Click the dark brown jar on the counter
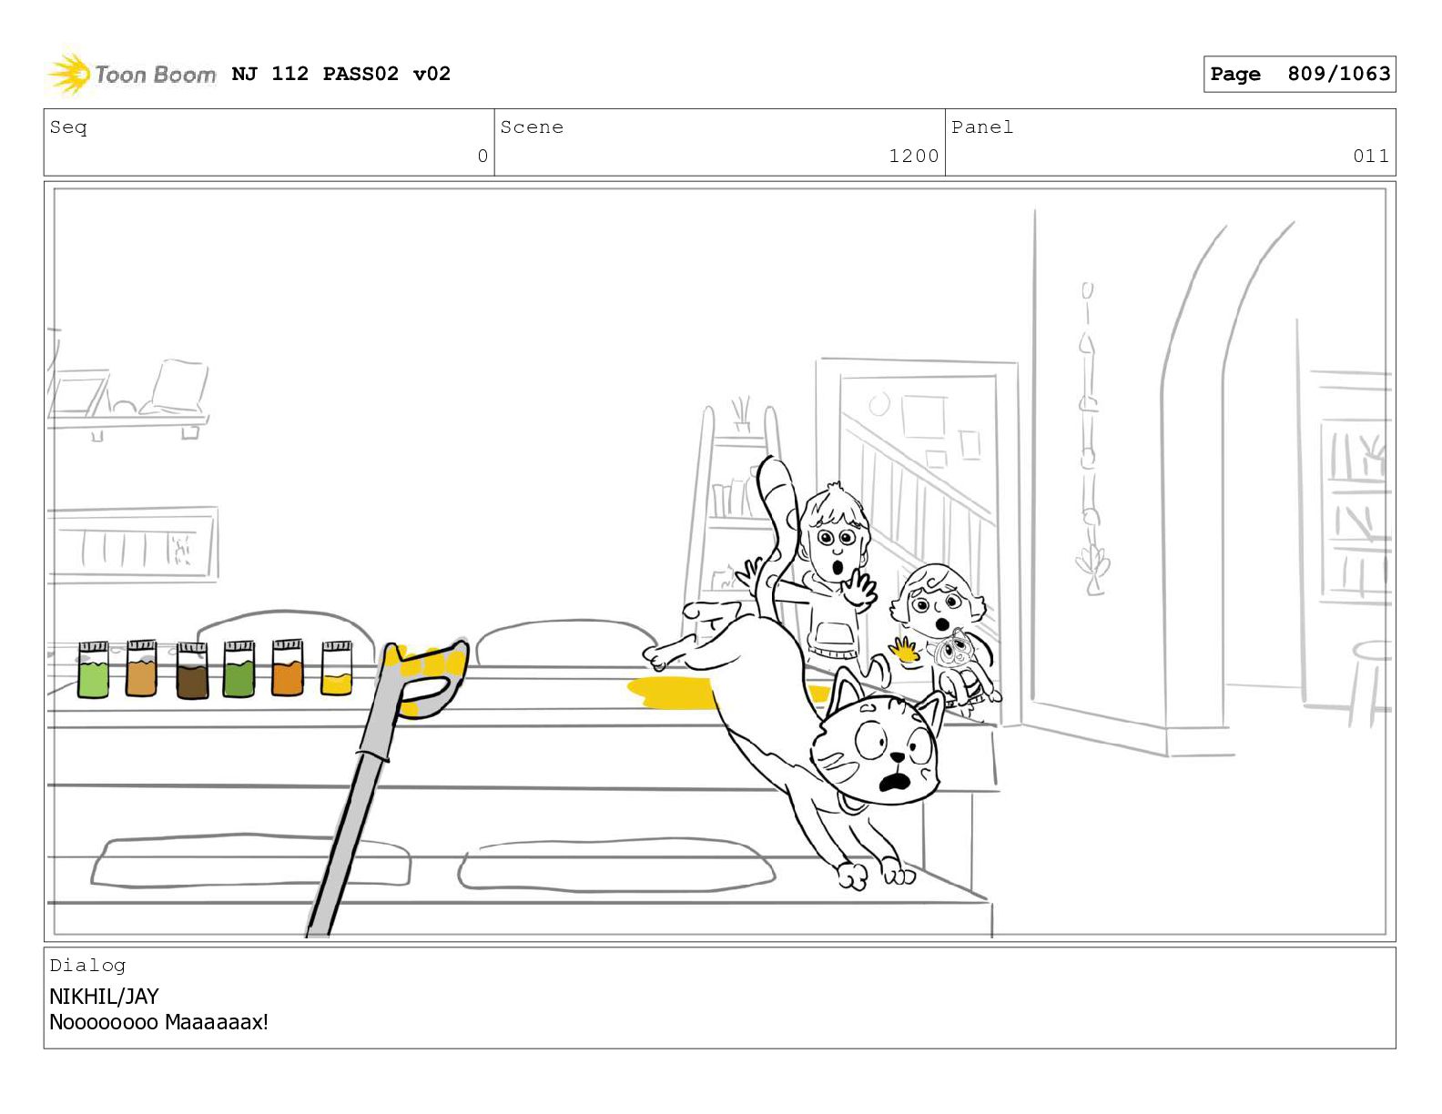 tap(192, 671)
